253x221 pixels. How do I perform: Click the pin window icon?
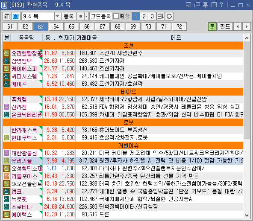point(205,5)
